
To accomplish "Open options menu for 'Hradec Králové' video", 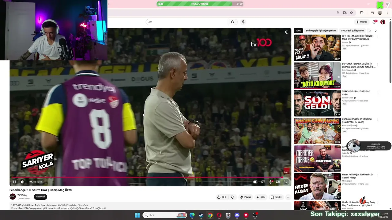I will [x=378, y=203].
